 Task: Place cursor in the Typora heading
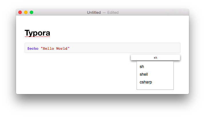[38, 33]
